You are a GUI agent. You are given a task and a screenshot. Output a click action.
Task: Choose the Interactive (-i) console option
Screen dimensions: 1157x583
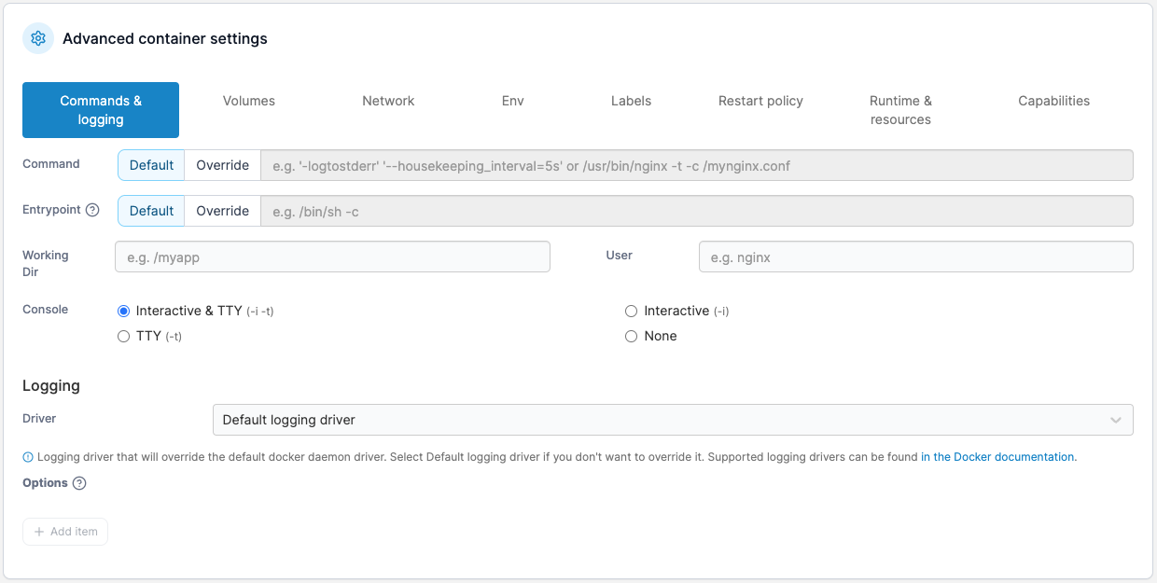click(x=632, y=311)
